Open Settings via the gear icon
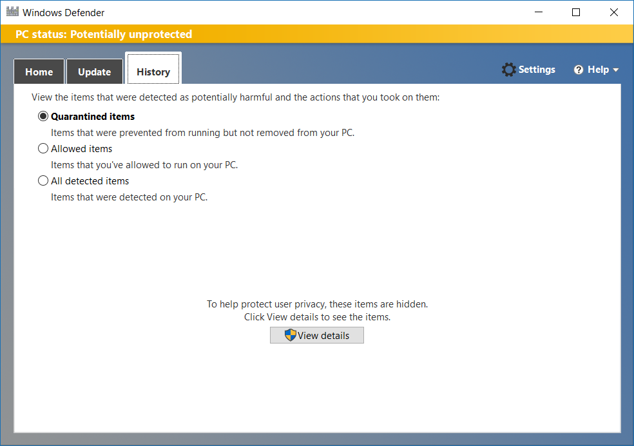 pos(508,70)
